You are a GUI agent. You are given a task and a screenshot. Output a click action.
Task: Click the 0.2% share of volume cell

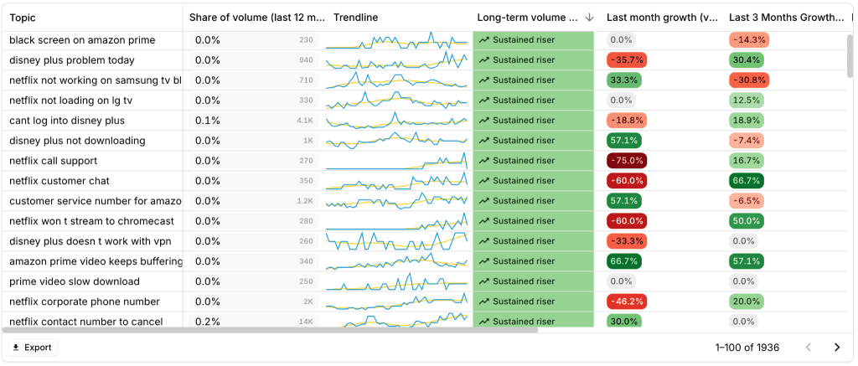pos(208,322)
